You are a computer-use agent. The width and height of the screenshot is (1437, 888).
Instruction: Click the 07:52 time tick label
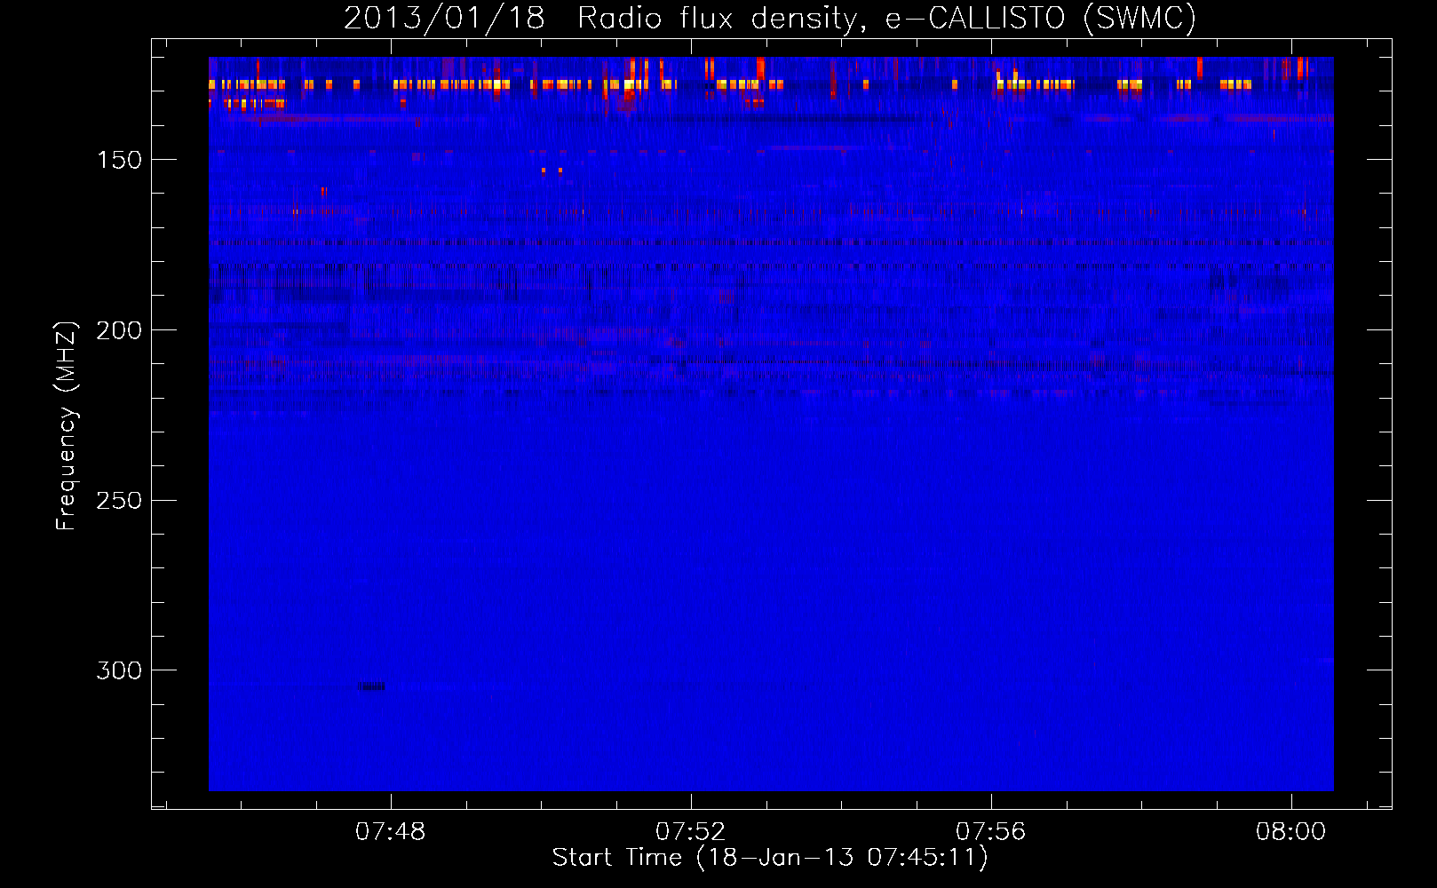click(x=691, y=832)
